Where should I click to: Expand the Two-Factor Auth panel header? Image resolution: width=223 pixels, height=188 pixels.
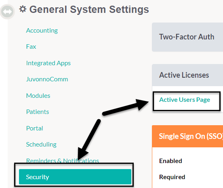tap(187, 37)
